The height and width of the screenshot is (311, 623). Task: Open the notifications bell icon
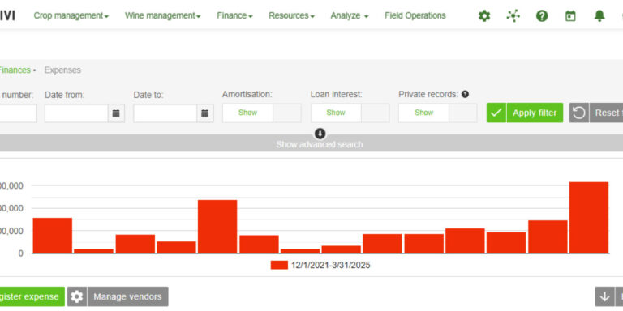pyautogui.click(x=599, y=16)
